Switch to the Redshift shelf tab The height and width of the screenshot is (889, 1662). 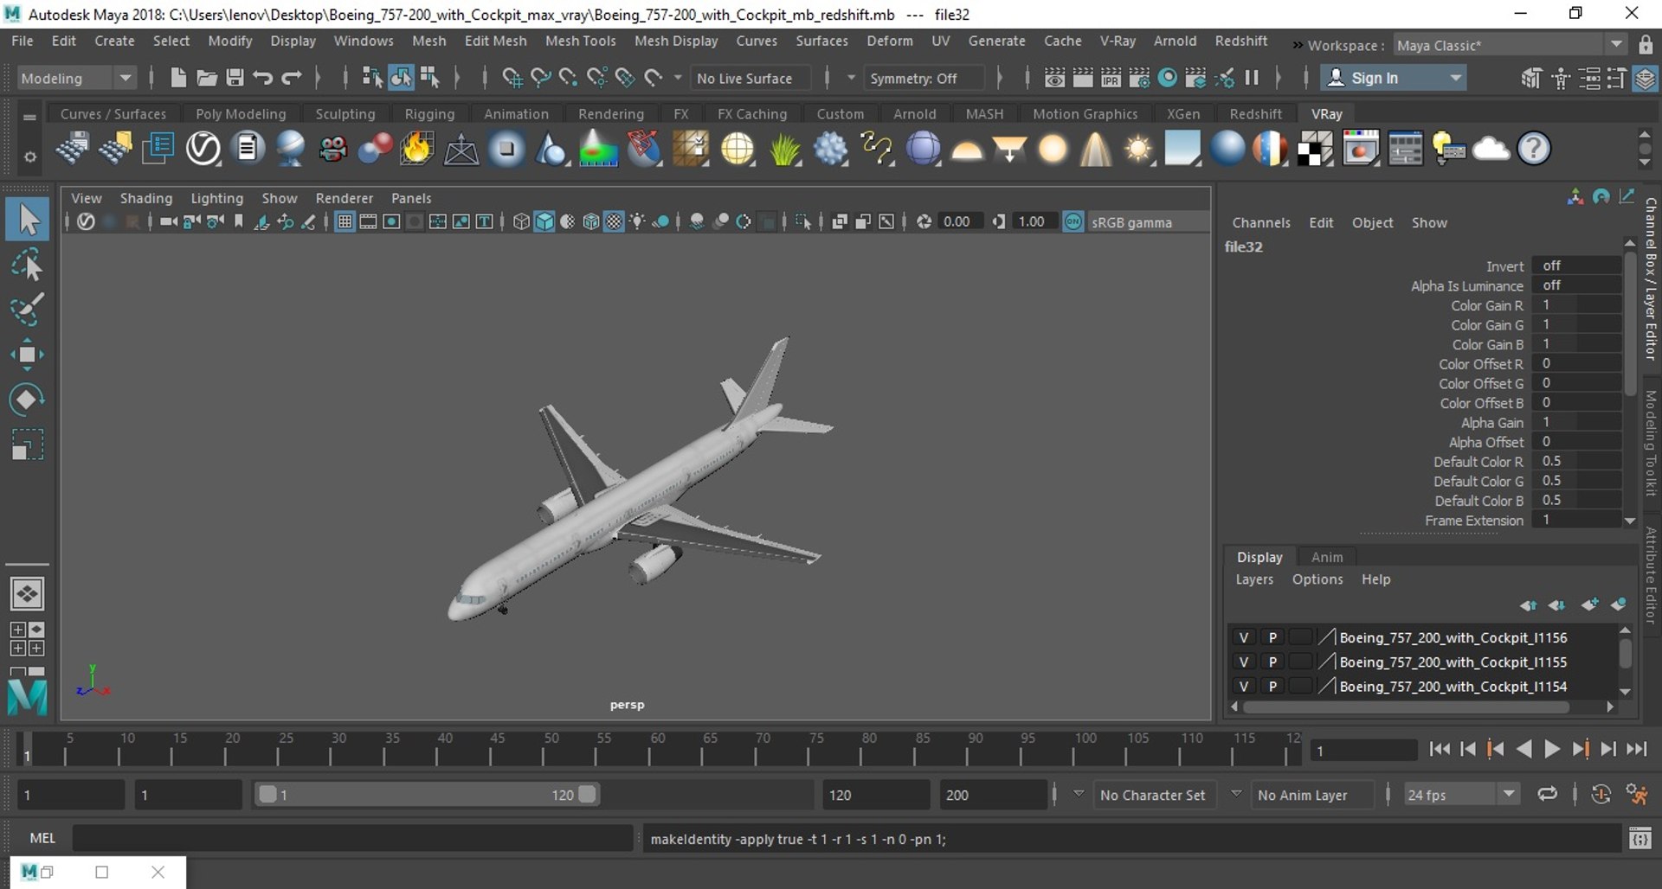tap(1255, 113)
